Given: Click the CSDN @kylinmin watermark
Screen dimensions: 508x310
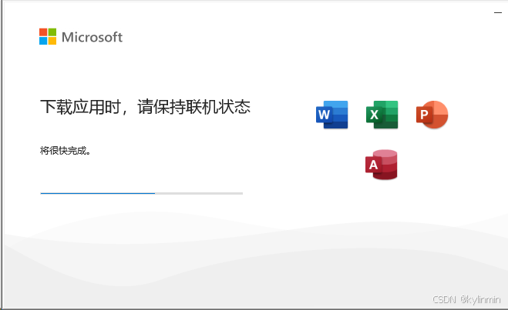Looking at the screenshot, I should pyautogui.click(x=466, y=299).
